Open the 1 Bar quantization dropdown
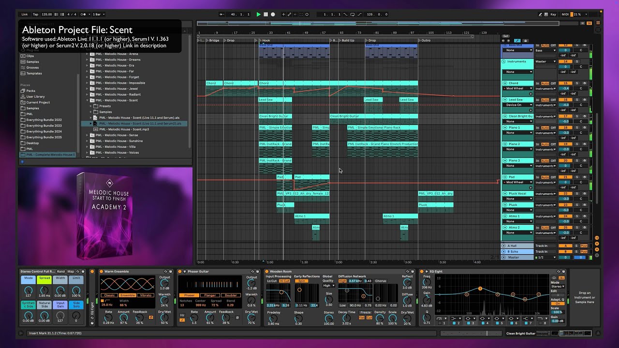 [x=98, y=14]
